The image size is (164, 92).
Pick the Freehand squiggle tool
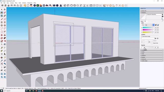click(x=5, y=19)
